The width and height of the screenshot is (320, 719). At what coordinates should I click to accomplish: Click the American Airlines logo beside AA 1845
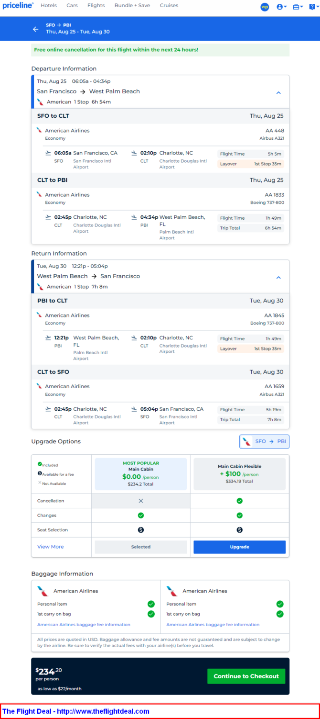pos(39,315)
